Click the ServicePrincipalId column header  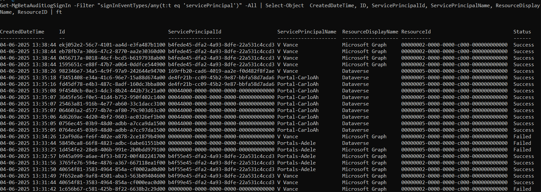(195, 32)
